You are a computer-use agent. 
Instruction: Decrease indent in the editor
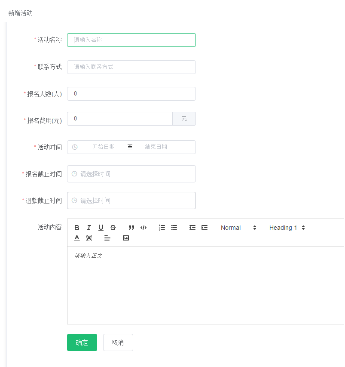click(x=192, y=228)
